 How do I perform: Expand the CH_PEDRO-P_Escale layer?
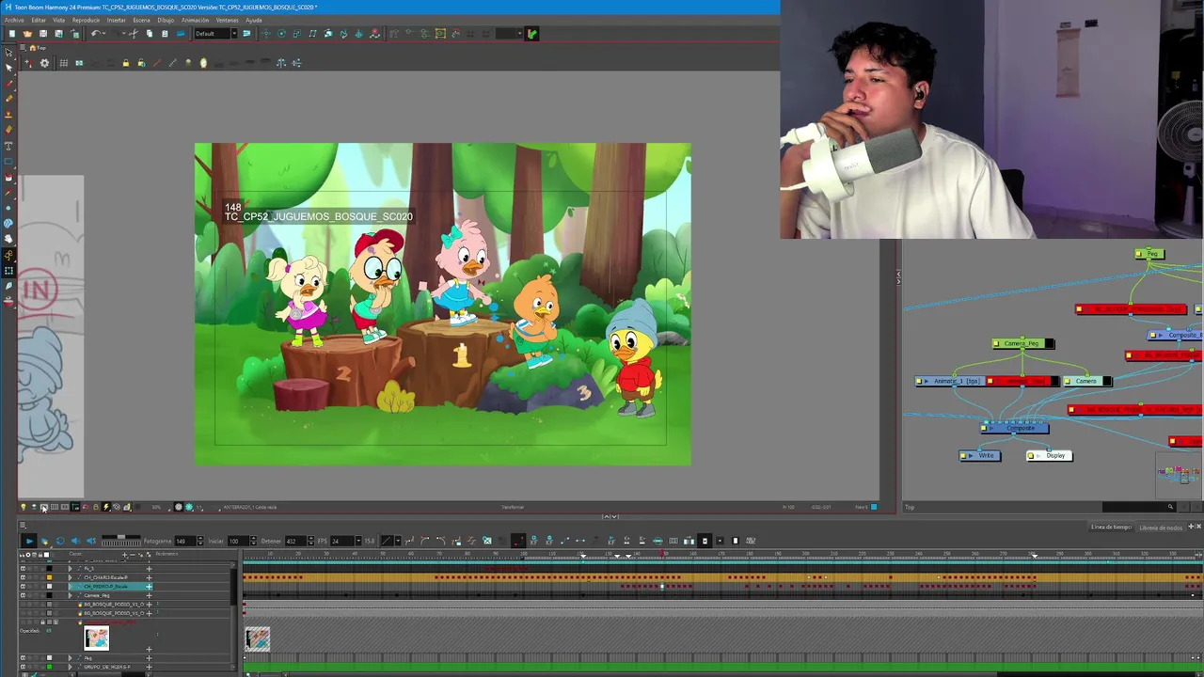(x=70, y=587)
